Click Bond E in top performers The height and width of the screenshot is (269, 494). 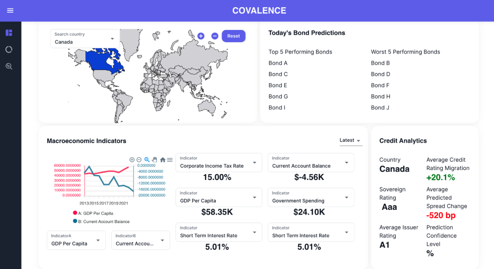point(278,85)
